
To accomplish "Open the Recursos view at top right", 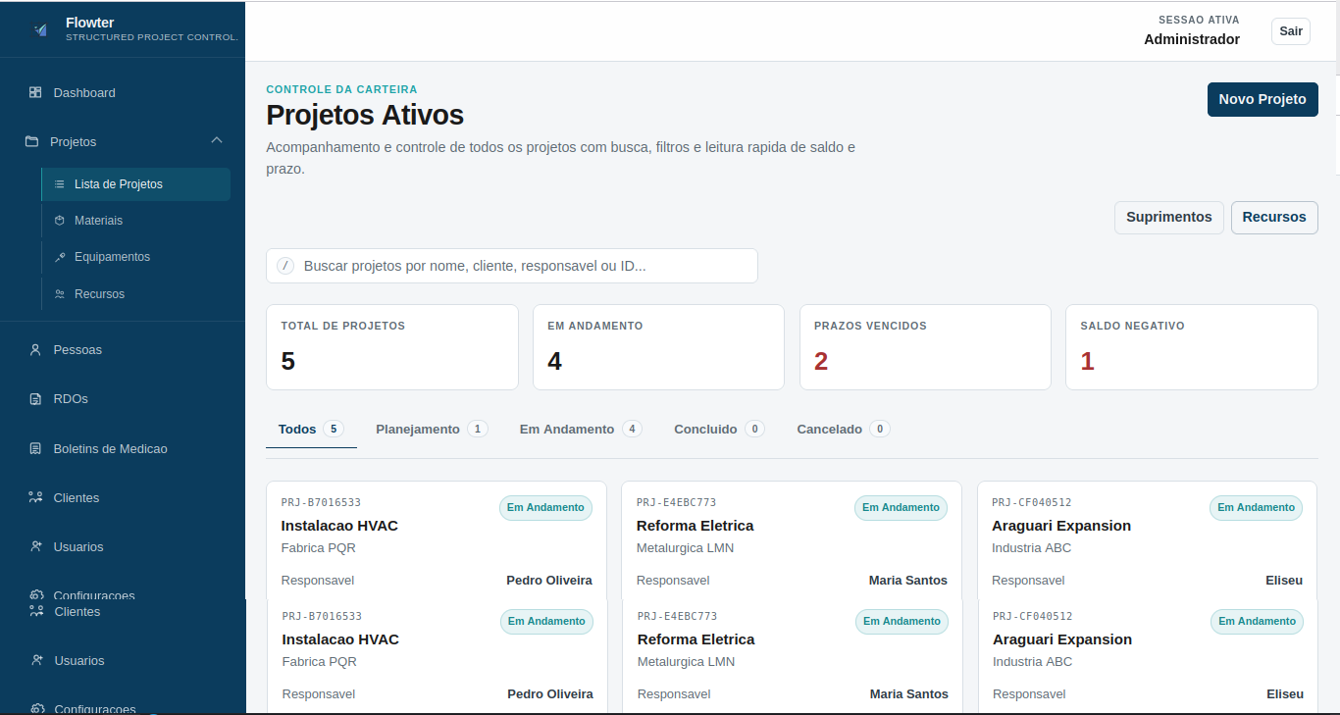I will (1274, 217).
